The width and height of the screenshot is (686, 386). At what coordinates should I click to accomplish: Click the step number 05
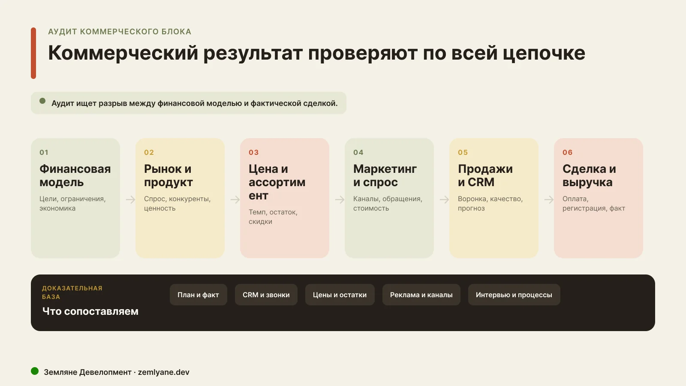pyautogui.click(x=463, y=152)
